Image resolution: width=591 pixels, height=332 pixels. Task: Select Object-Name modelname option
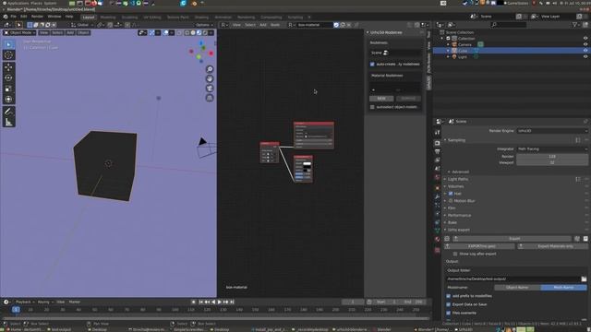click(517, 288)
